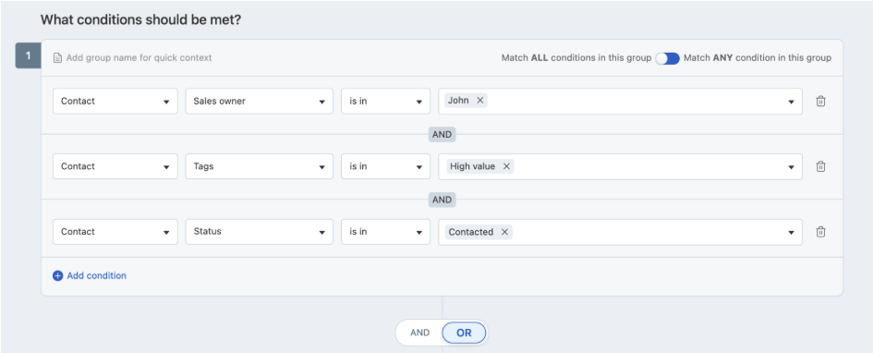Open 'is in' operator for Sales owner row
Viewport: 873px width, 353px height.
(x=386, y=102)
